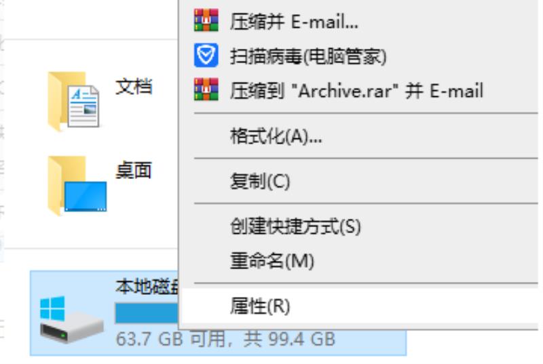543x364 pixels.
Task: Click the 63.7 GB 可用 capacity text
Action: (x=170, y=339)
